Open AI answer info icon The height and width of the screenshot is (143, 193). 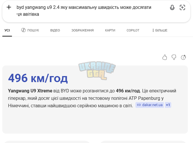coord(183,57)
